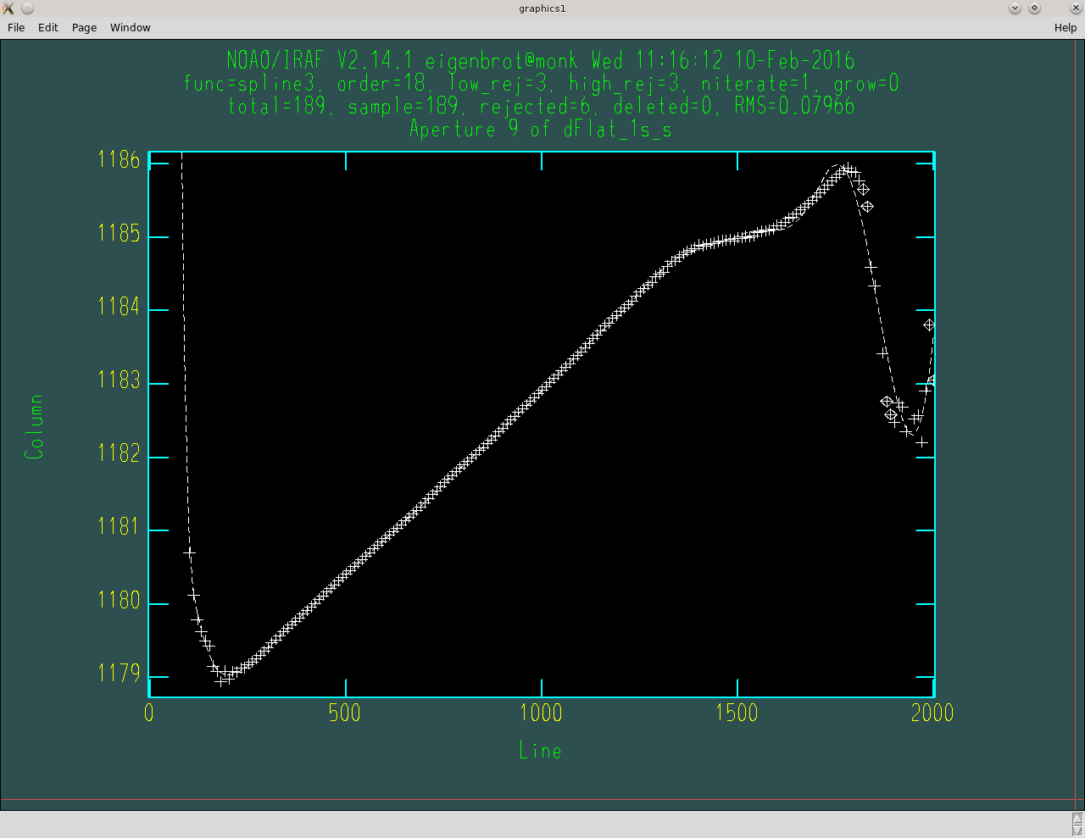Click the 'Column' y-axis label

35,427
